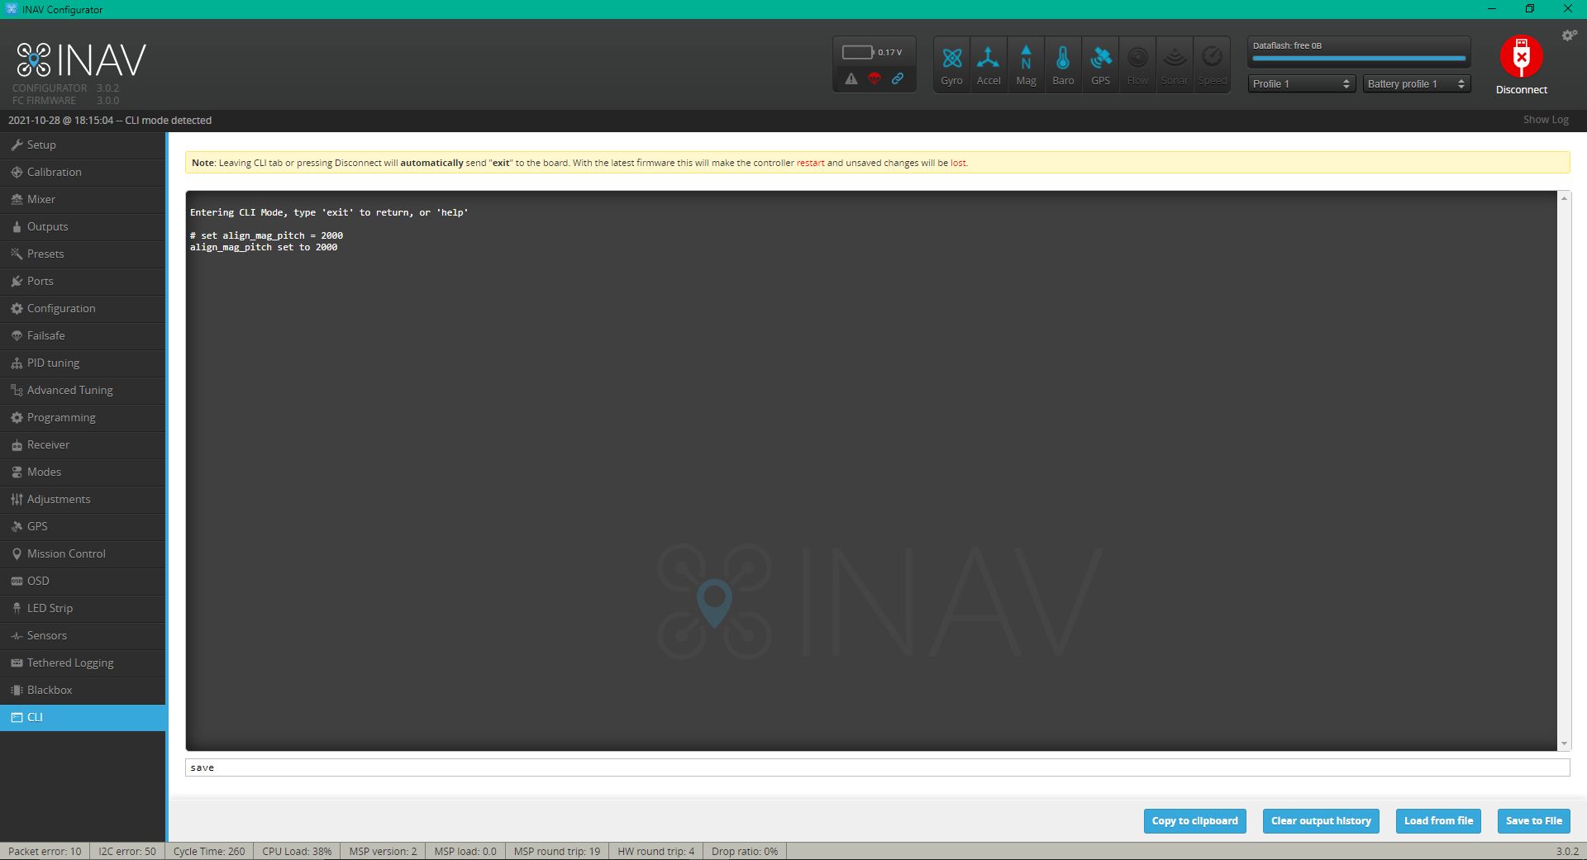Click the CLI command input field
The width and height of the screenshot is (1587, 860).
coord(877,767)
